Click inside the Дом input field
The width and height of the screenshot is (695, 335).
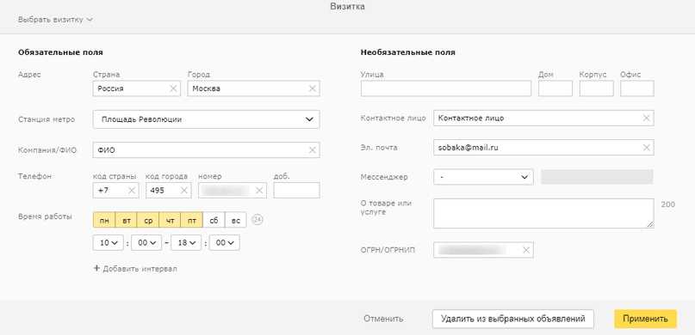pos(555,88)
